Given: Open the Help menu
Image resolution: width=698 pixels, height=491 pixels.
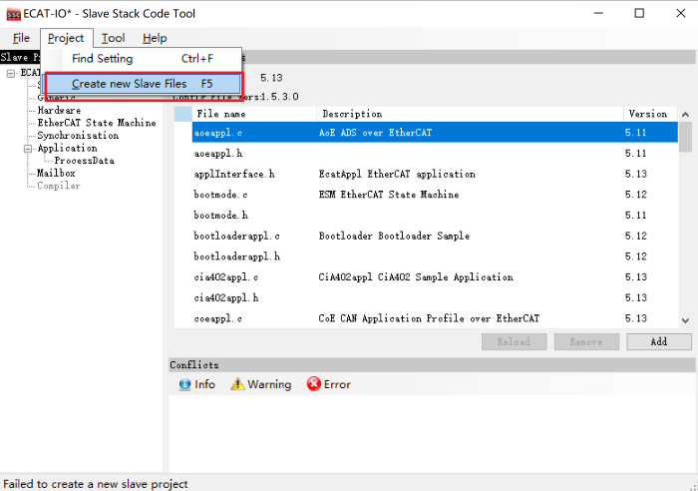Looking at the screenshot, I should pos(155,38).
